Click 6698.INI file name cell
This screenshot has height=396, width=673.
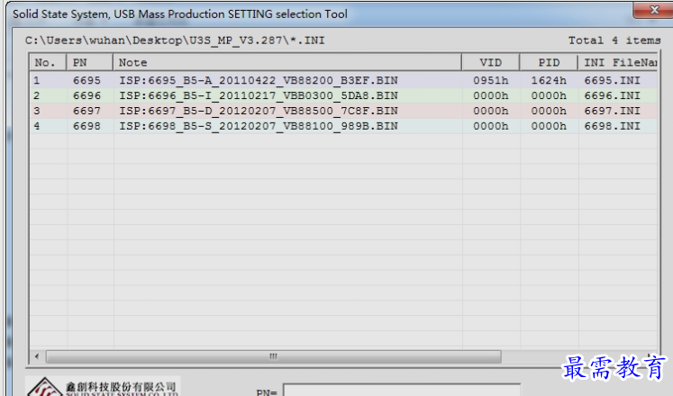[612, 126]
